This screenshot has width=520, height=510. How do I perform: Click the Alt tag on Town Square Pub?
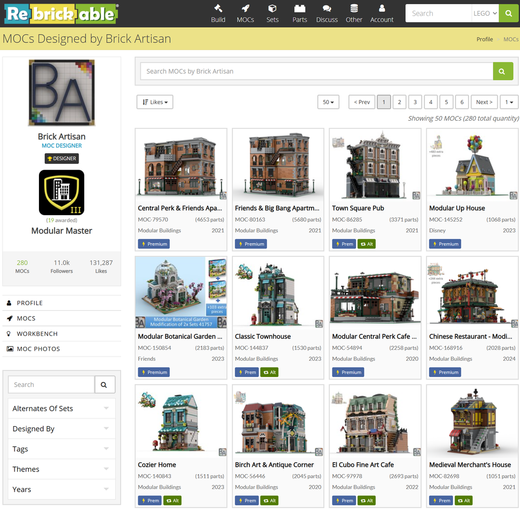click(x=367, y=244)
